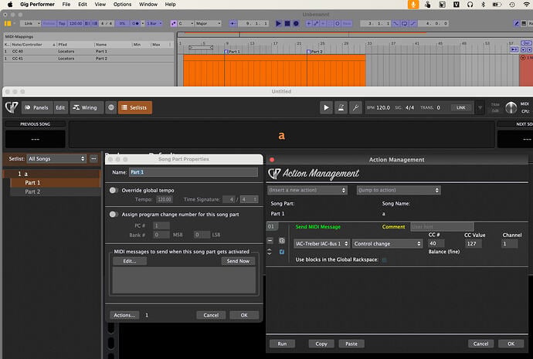The image size is (533, 359).
Task: Select the CC 40 row in MIDI-Mappings
Action: [x=88, y=51]
